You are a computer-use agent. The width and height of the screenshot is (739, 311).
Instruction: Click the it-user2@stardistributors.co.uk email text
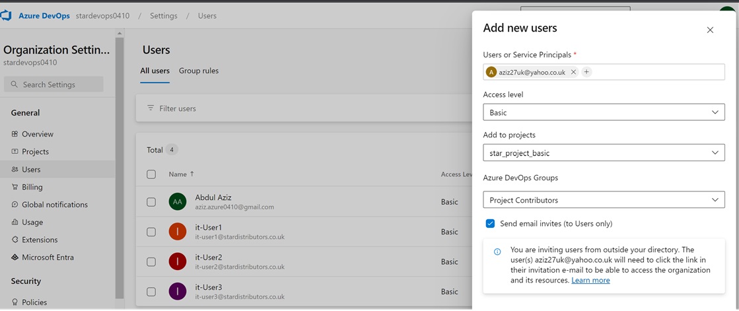pos(240,267)
